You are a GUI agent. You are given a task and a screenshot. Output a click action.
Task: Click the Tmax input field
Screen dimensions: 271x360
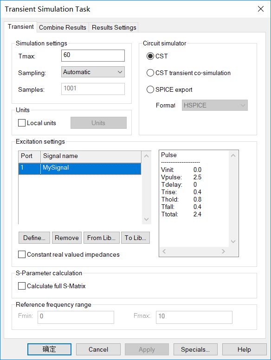(x=93, y=56)
